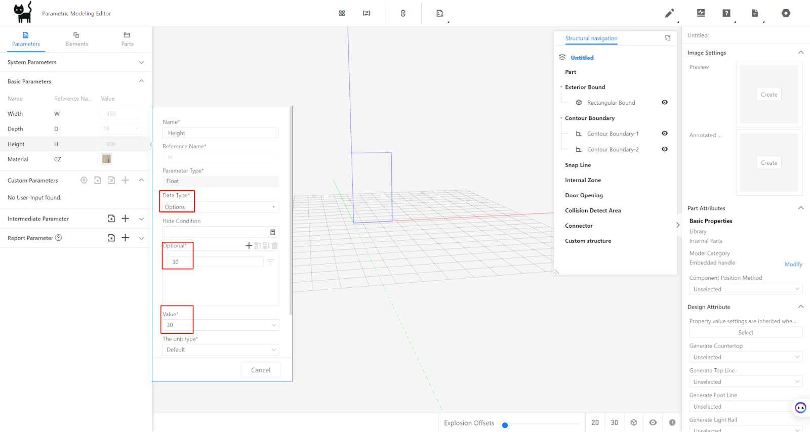The image size is (810, 432).
Task: Click the Modify link for Embedded handle
Action: 793,264
